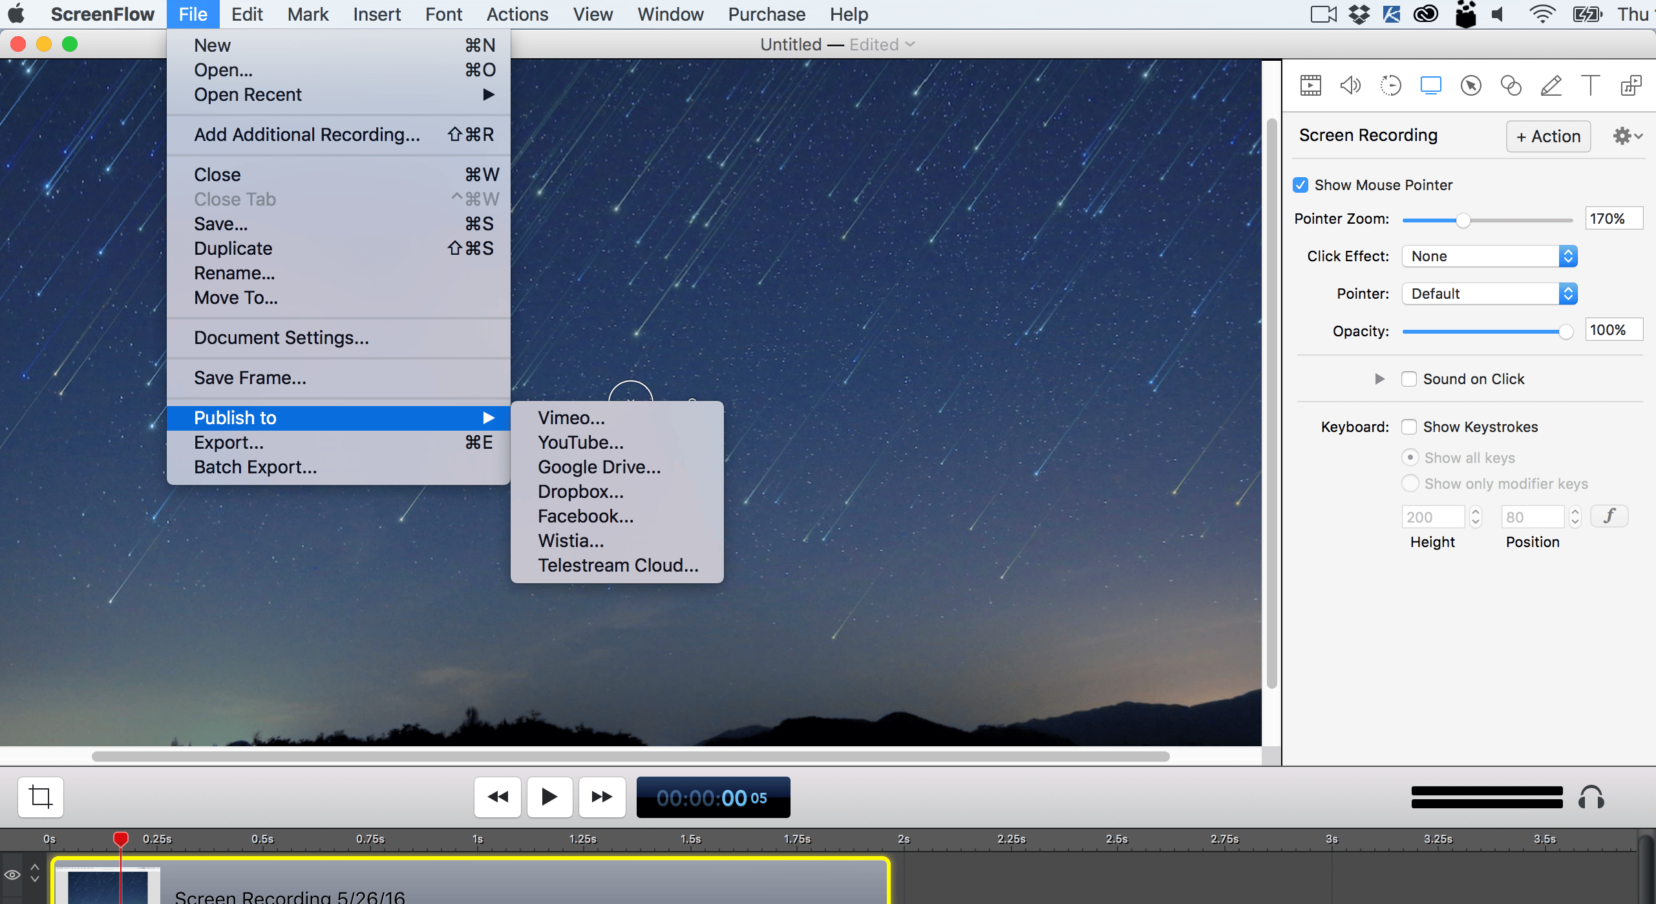
Task: Enable Show Keystrokes checkbox
Action: [1409, 427]
